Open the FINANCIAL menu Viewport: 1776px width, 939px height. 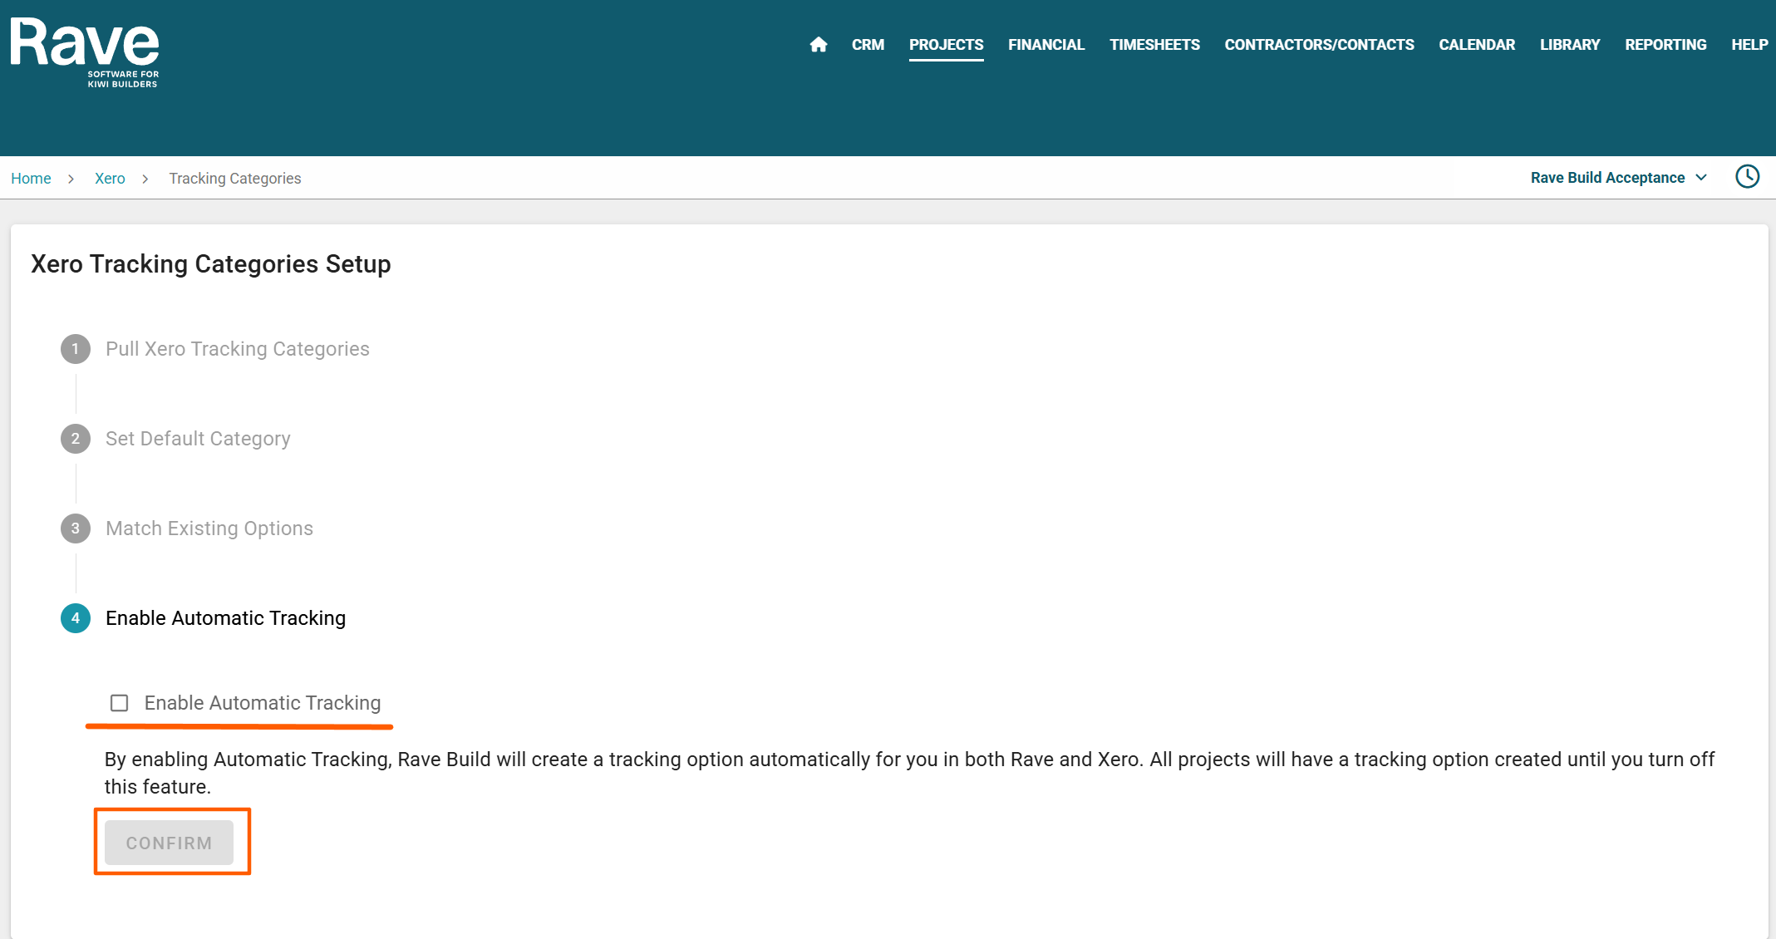click(x=1045, y=45)
